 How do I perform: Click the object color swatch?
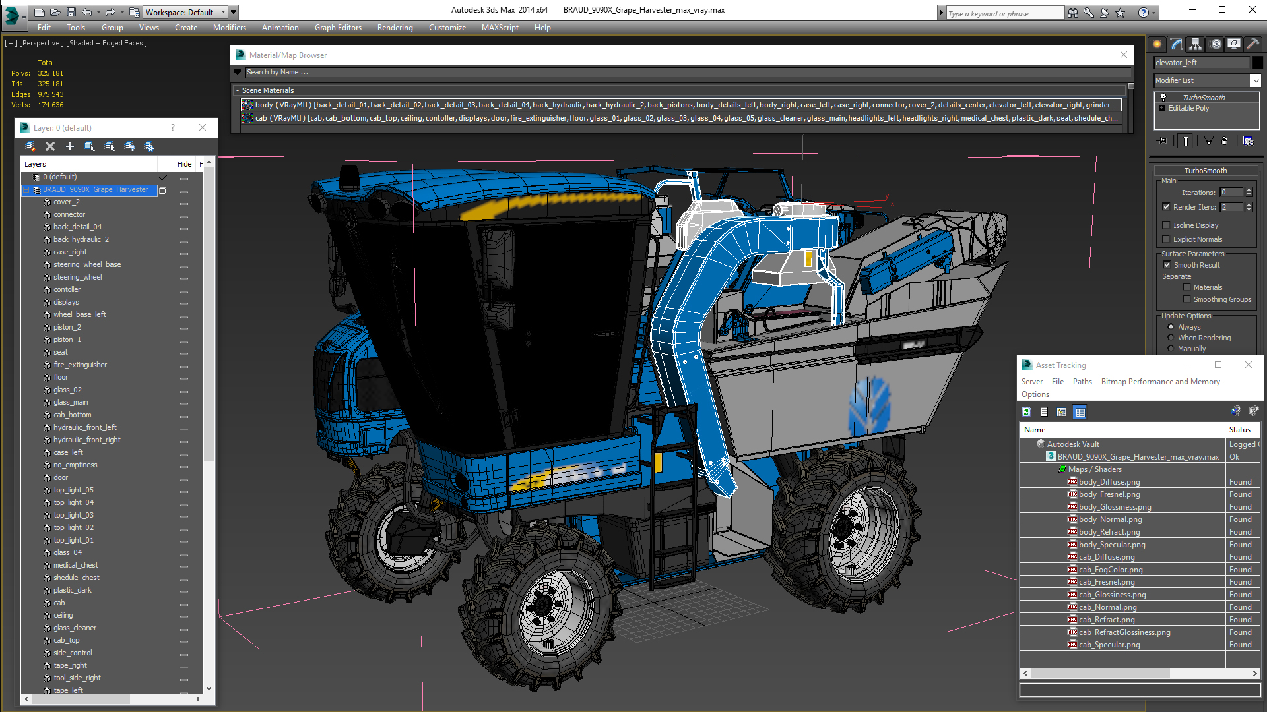1258,63
